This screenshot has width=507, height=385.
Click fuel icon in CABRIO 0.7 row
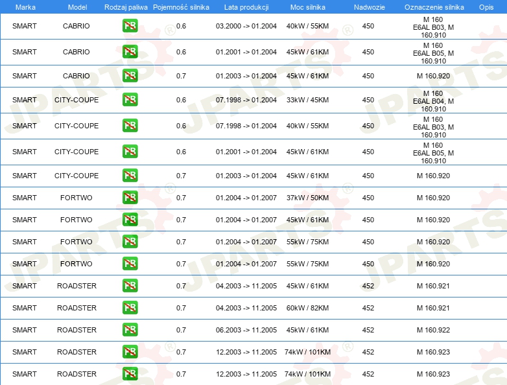tap(130, 76)
